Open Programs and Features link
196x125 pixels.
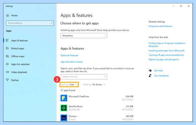(161, 26)
